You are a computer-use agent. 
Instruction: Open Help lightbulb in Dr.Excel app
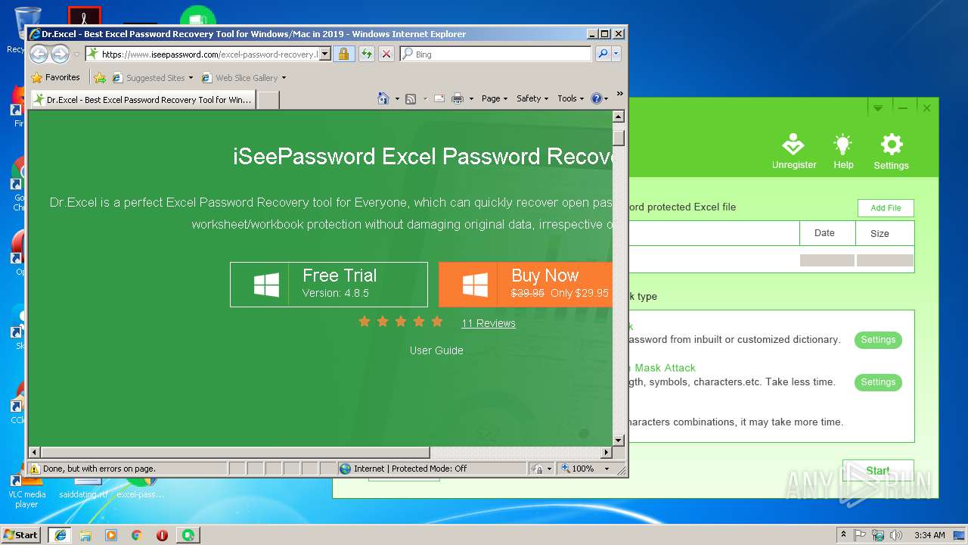point(843,151)
